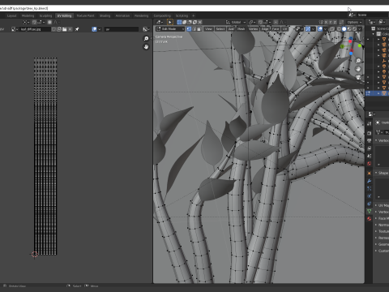Unlink the leaf_diff.se.jpg image
Screen dimensions: 389x292
point(70,29)
